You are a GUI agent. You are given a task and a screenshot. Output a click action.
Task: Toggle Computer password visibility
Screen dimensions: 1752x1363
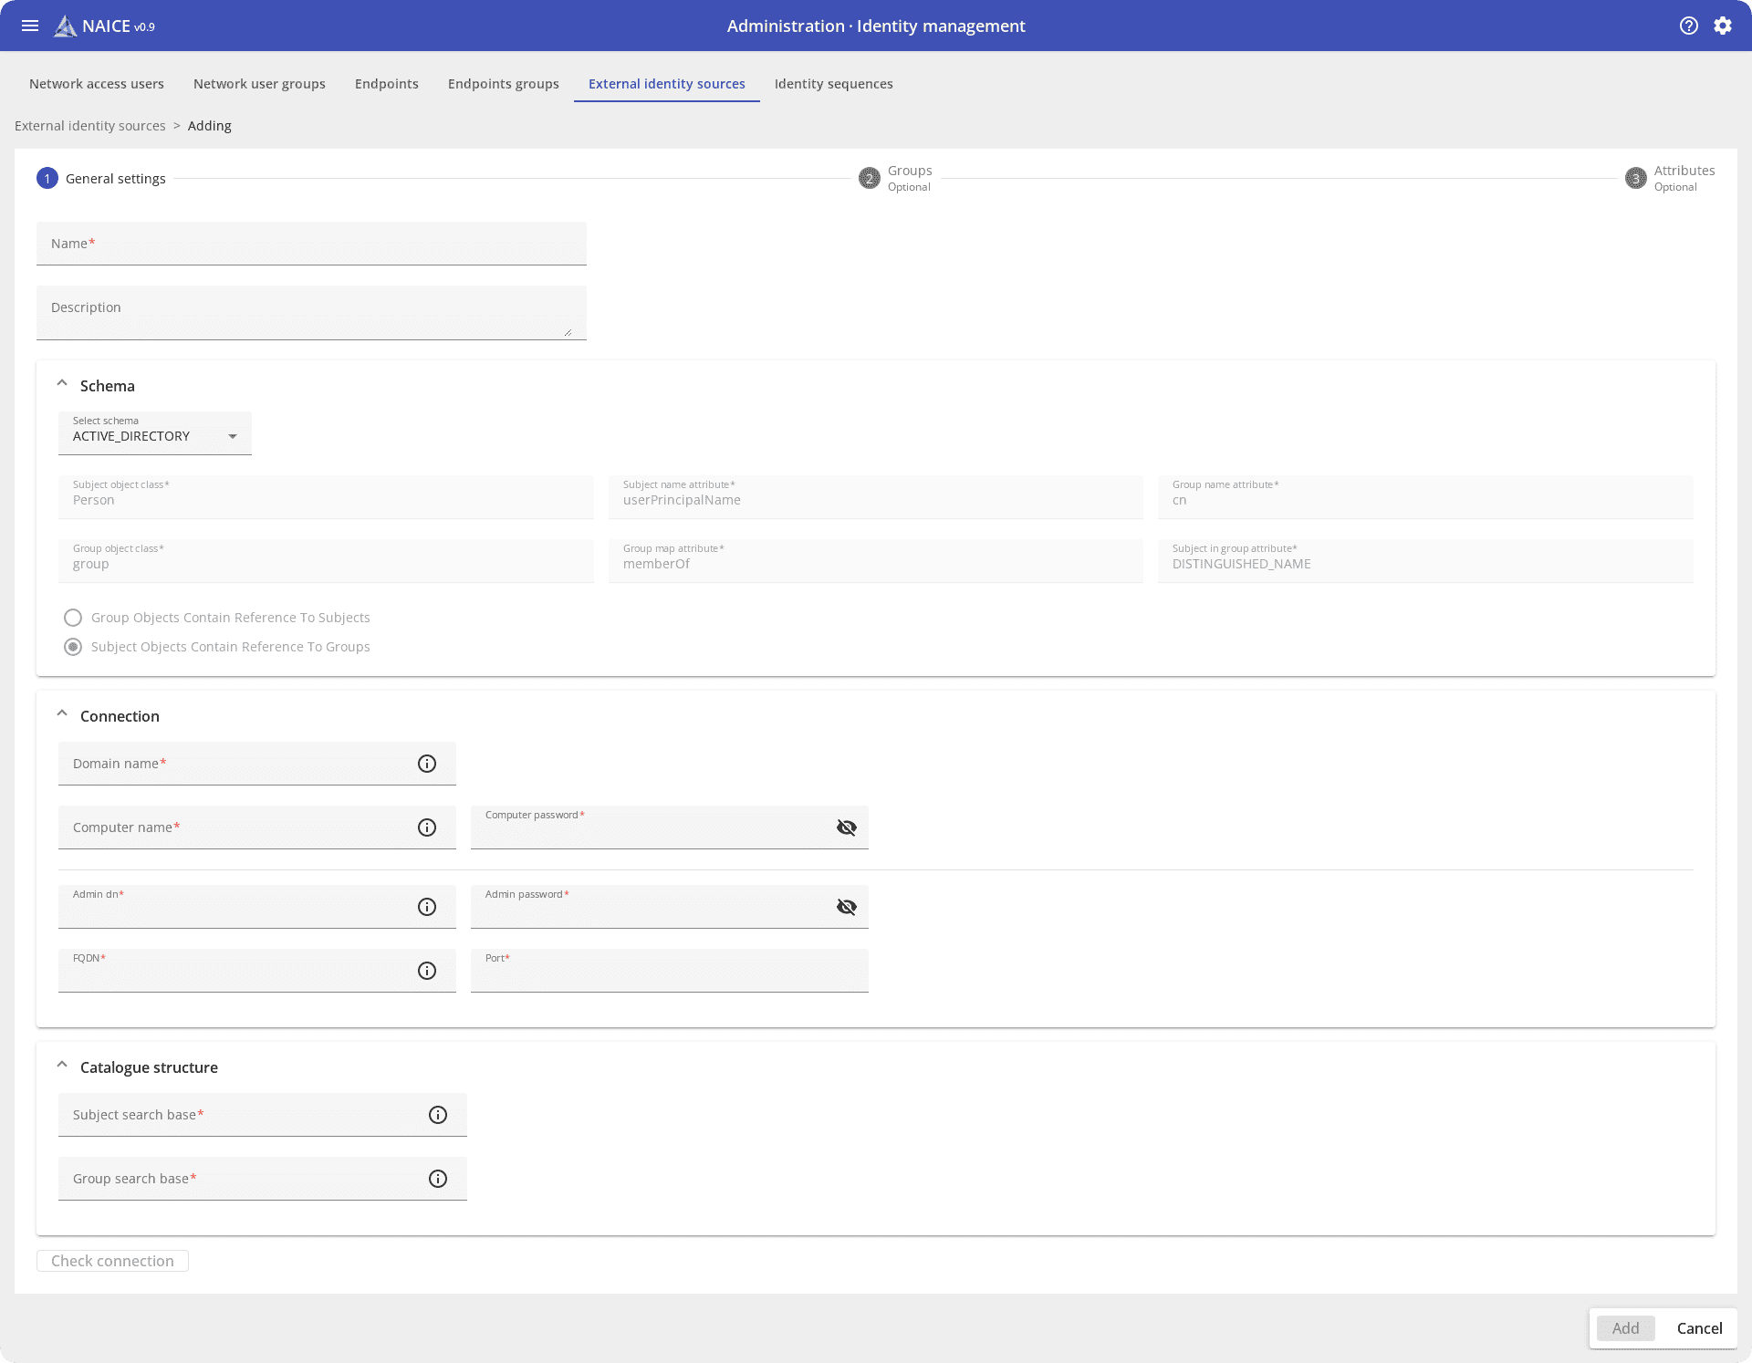click(846, 827)
